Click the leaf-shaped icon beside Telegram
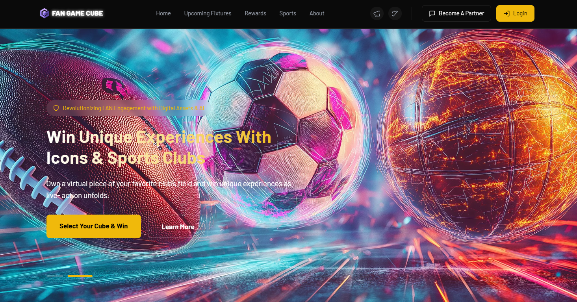The height and width of the screenshot is (302, 577). pos(395,13)
